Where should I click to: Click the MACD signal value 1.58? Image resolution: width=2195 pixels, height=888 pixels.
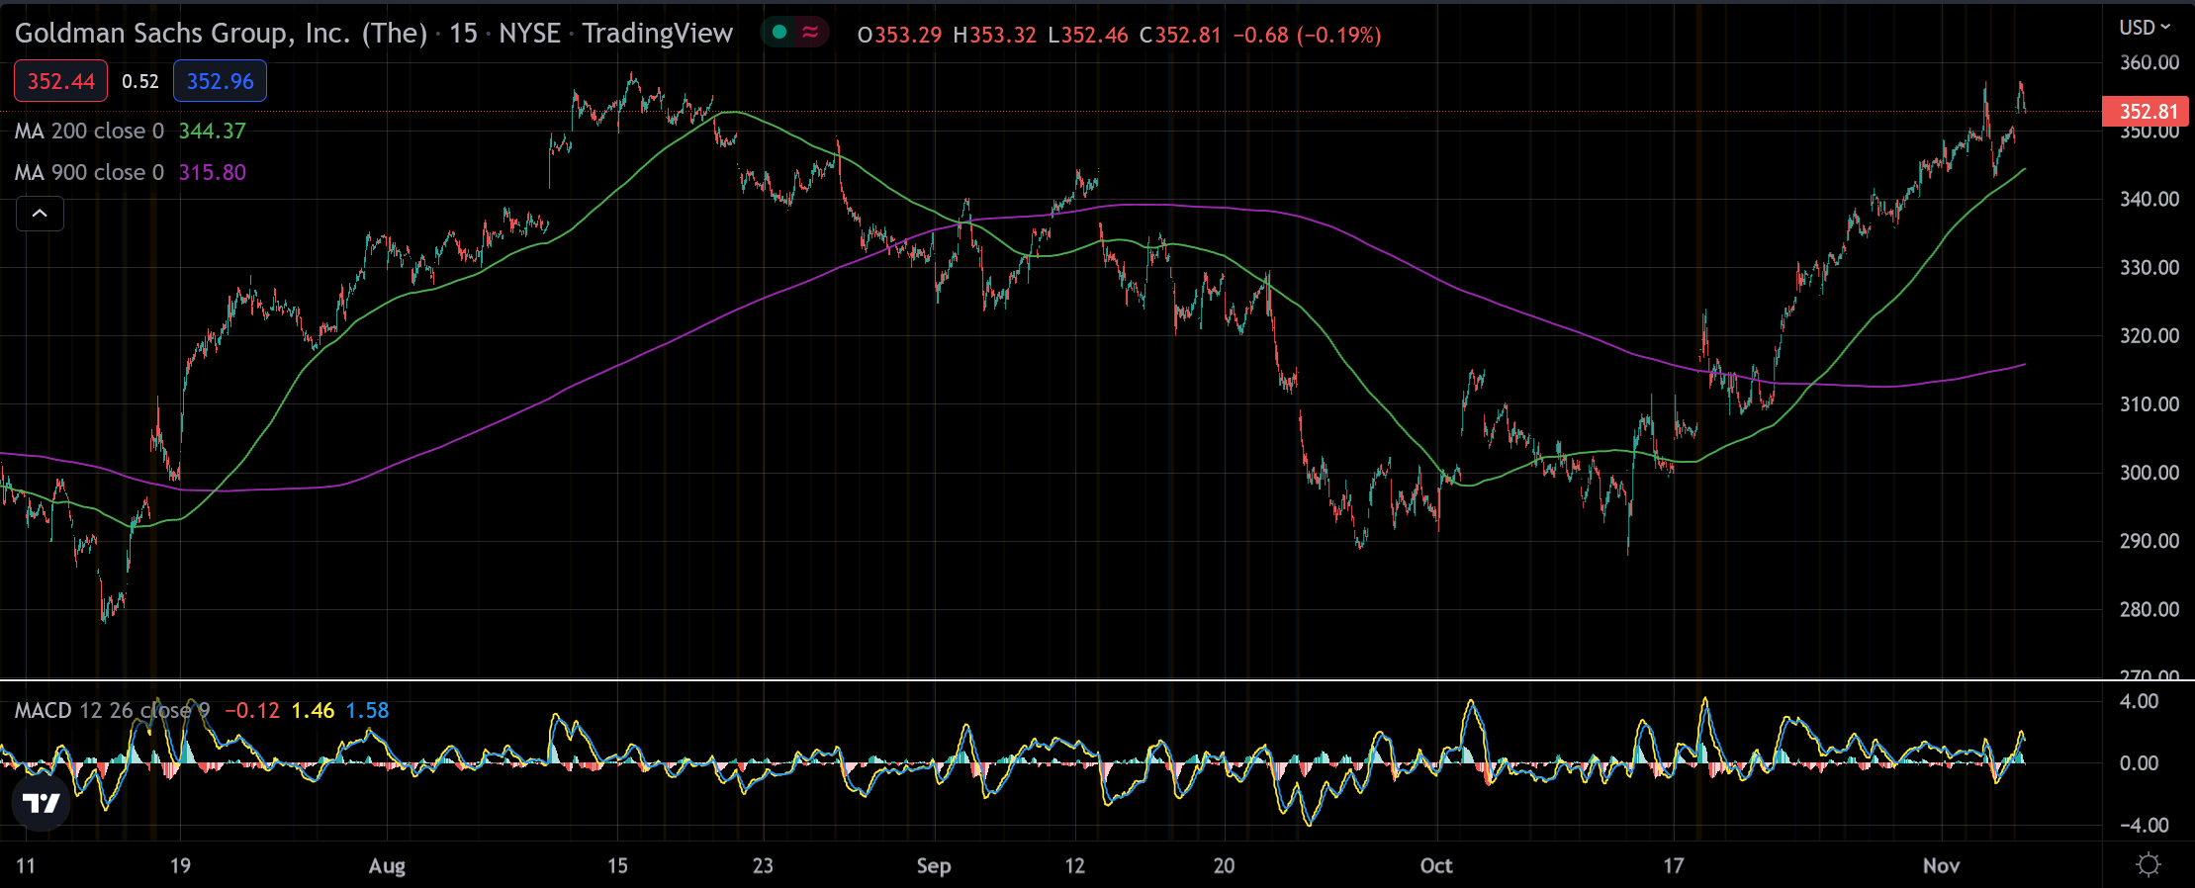tap(367, 710)
